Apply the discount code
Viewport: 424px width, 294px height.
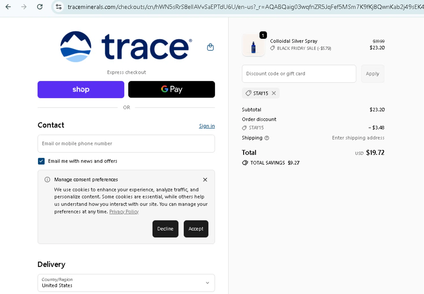click(373, 74)
